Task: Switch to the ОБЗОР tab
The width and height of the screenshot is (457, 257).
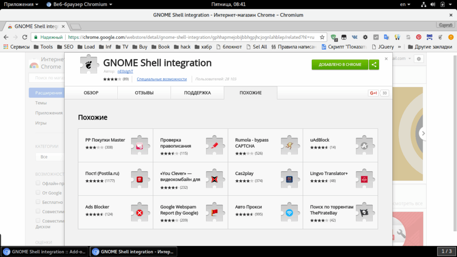Action: click(91, 93)
